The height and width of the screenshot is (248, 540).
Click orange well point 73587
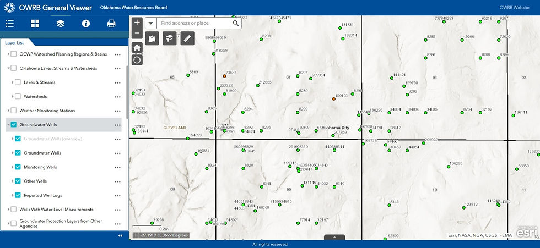pos(224,75)
